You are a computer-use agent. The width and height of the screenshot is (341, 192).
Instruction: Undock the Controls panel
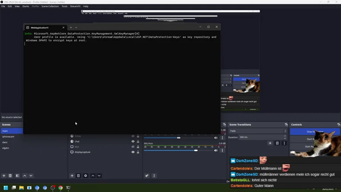coord(339,124)
